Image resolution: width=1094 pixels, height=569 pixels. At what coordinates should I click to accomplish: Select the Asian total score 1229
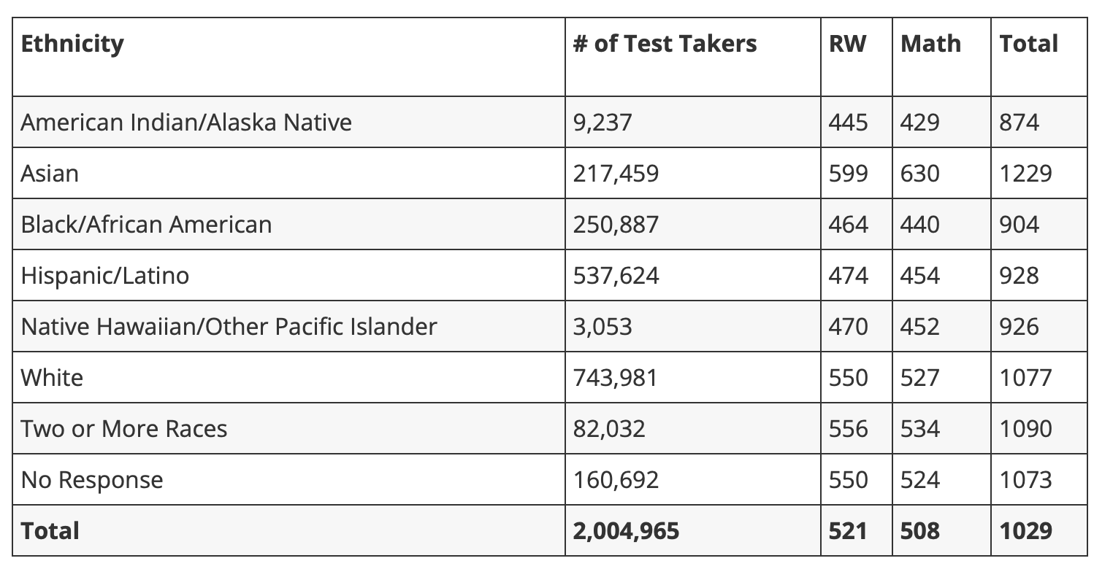coord(1025,173)
